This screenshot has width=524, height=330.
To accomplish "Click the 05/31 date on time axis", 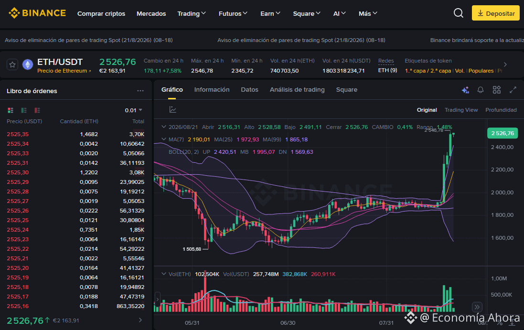I will (x=192, y=323).
